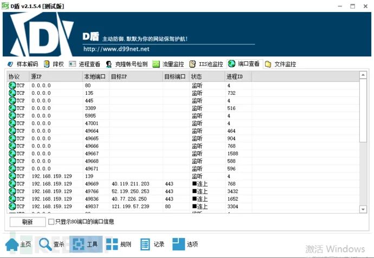Minimize the D盾 window
This screenshot has height=258, width=374.
[340, 6]
